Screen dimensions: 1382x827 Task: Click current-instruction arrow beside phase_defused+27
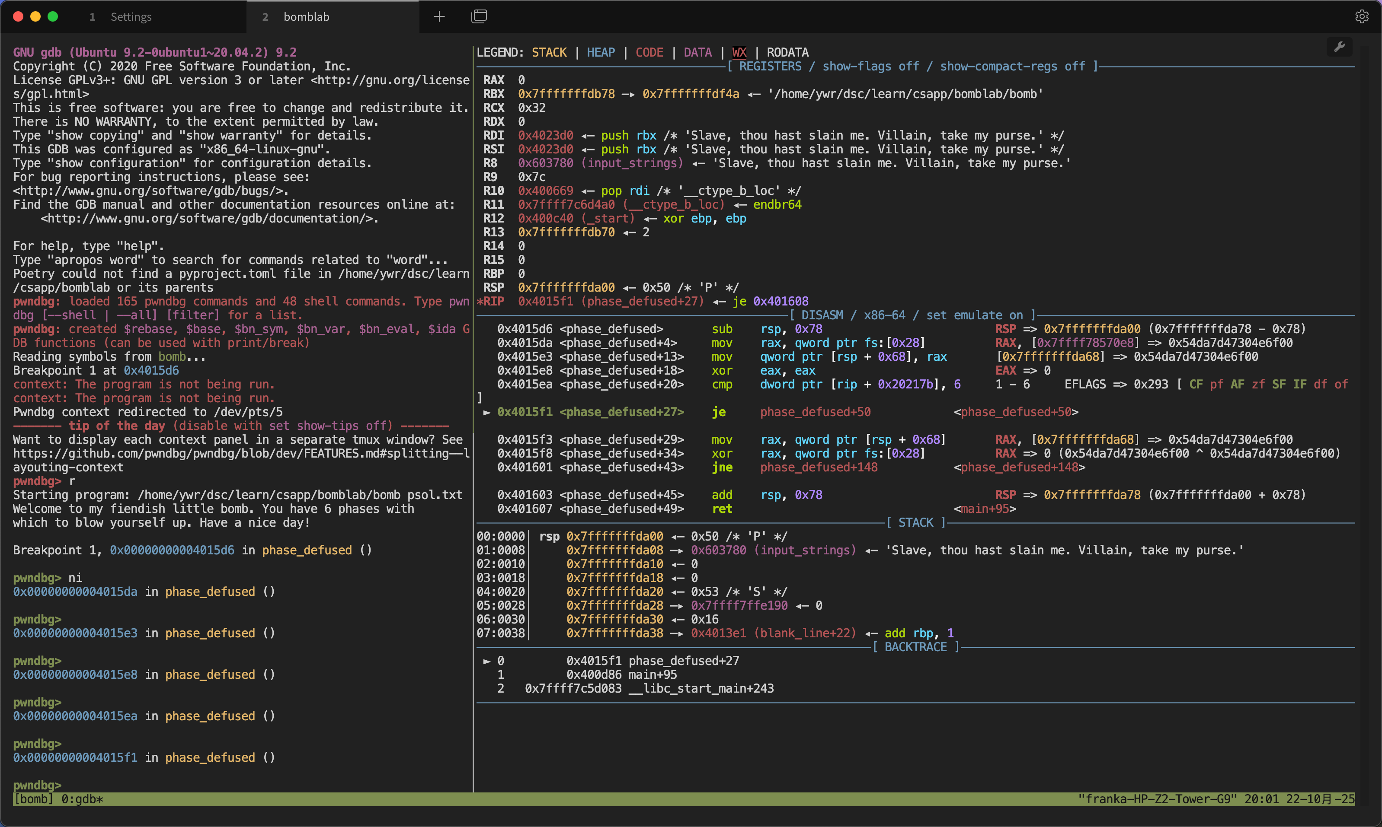click(486, 412)
